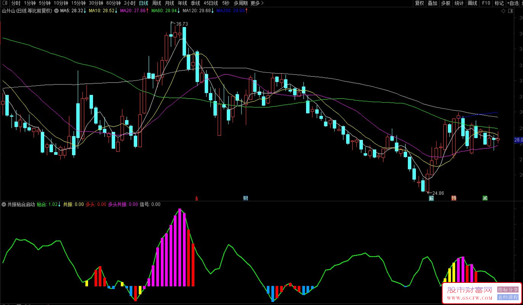Viewport: 523px width, 305px height.
Task: Open the 更多 periods dropdown
Action: click(257, 3)
